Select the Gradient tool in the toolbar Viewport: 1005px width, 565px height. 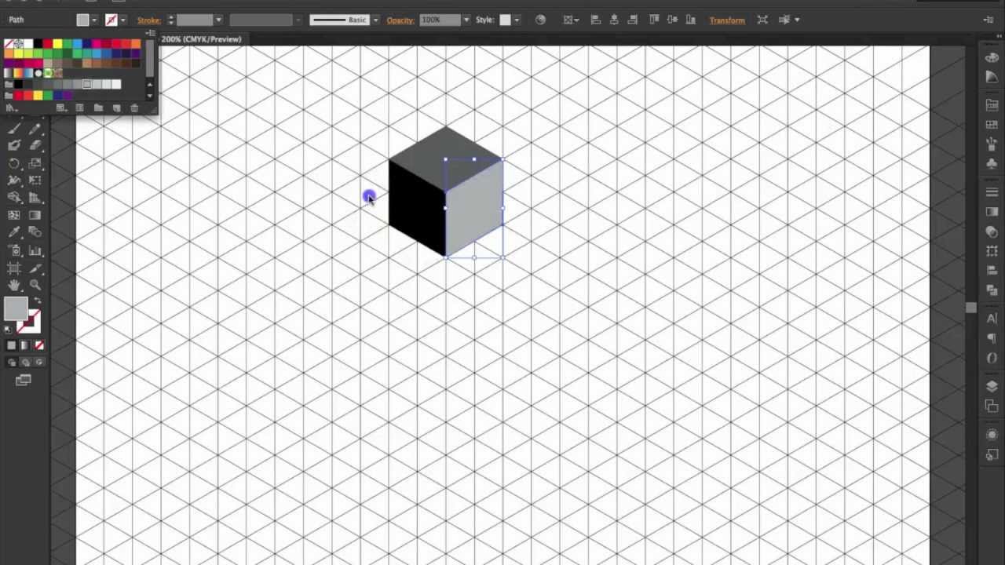[35, 215]
